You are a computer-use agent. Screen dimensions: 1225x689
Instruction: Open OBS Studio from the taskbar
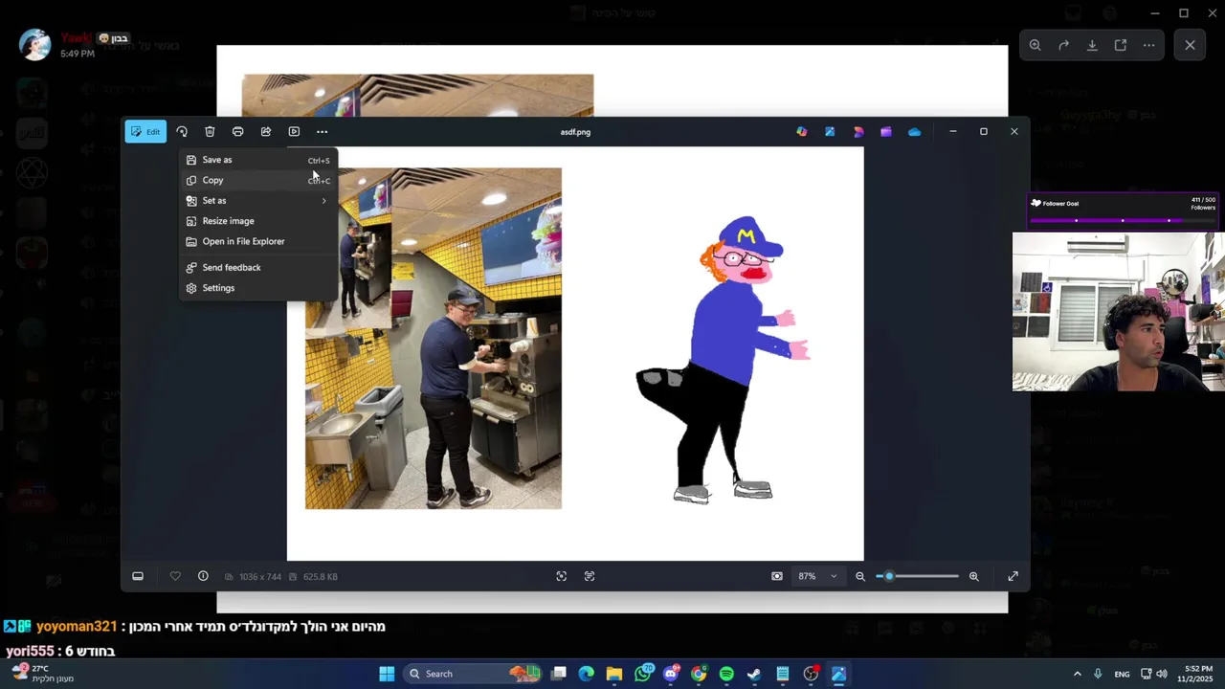point(811,674)
